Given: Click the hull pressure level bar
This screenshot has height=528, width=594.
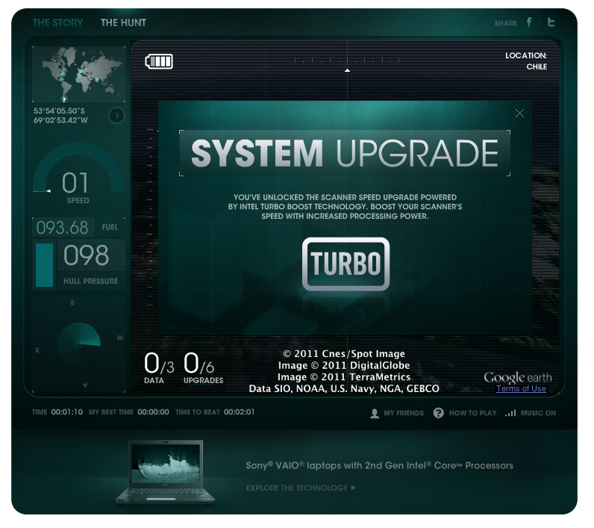Looking at the screenshot, I should [x=44, y=264].
